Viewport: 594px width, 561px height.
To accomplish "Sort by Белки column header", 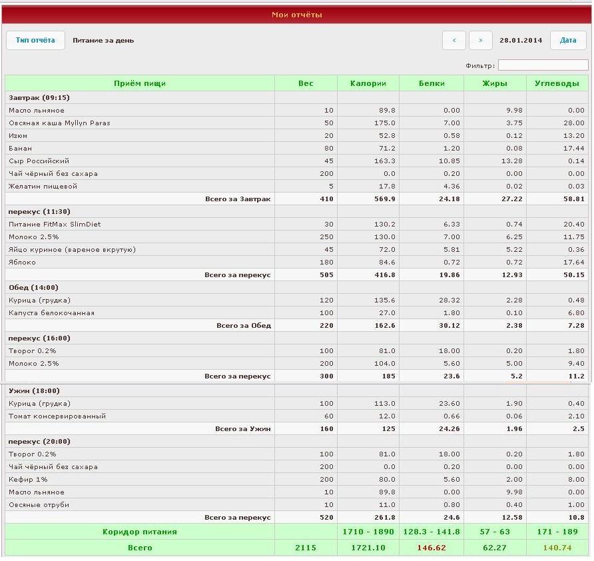I will click(432, 83).
